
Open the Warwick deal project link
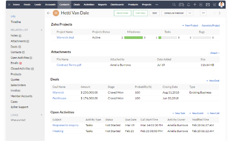[x=65, y=37]
